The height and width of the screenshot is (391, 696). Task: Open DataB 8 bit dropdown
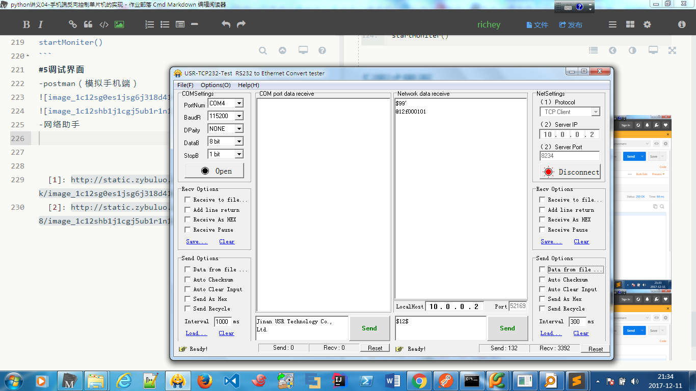point(238,142)
